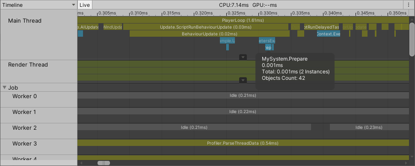Click the Render Thread label
The height and width of the screenshot is (166, 415).
click(28, 65)
